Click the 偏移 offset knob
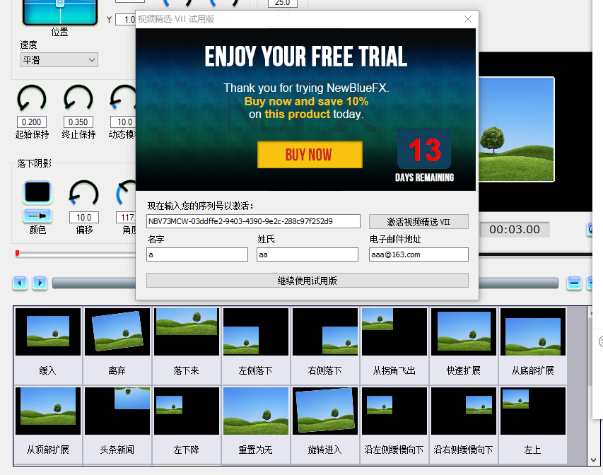This screenshot has width=603, height=475. [83, 194]
